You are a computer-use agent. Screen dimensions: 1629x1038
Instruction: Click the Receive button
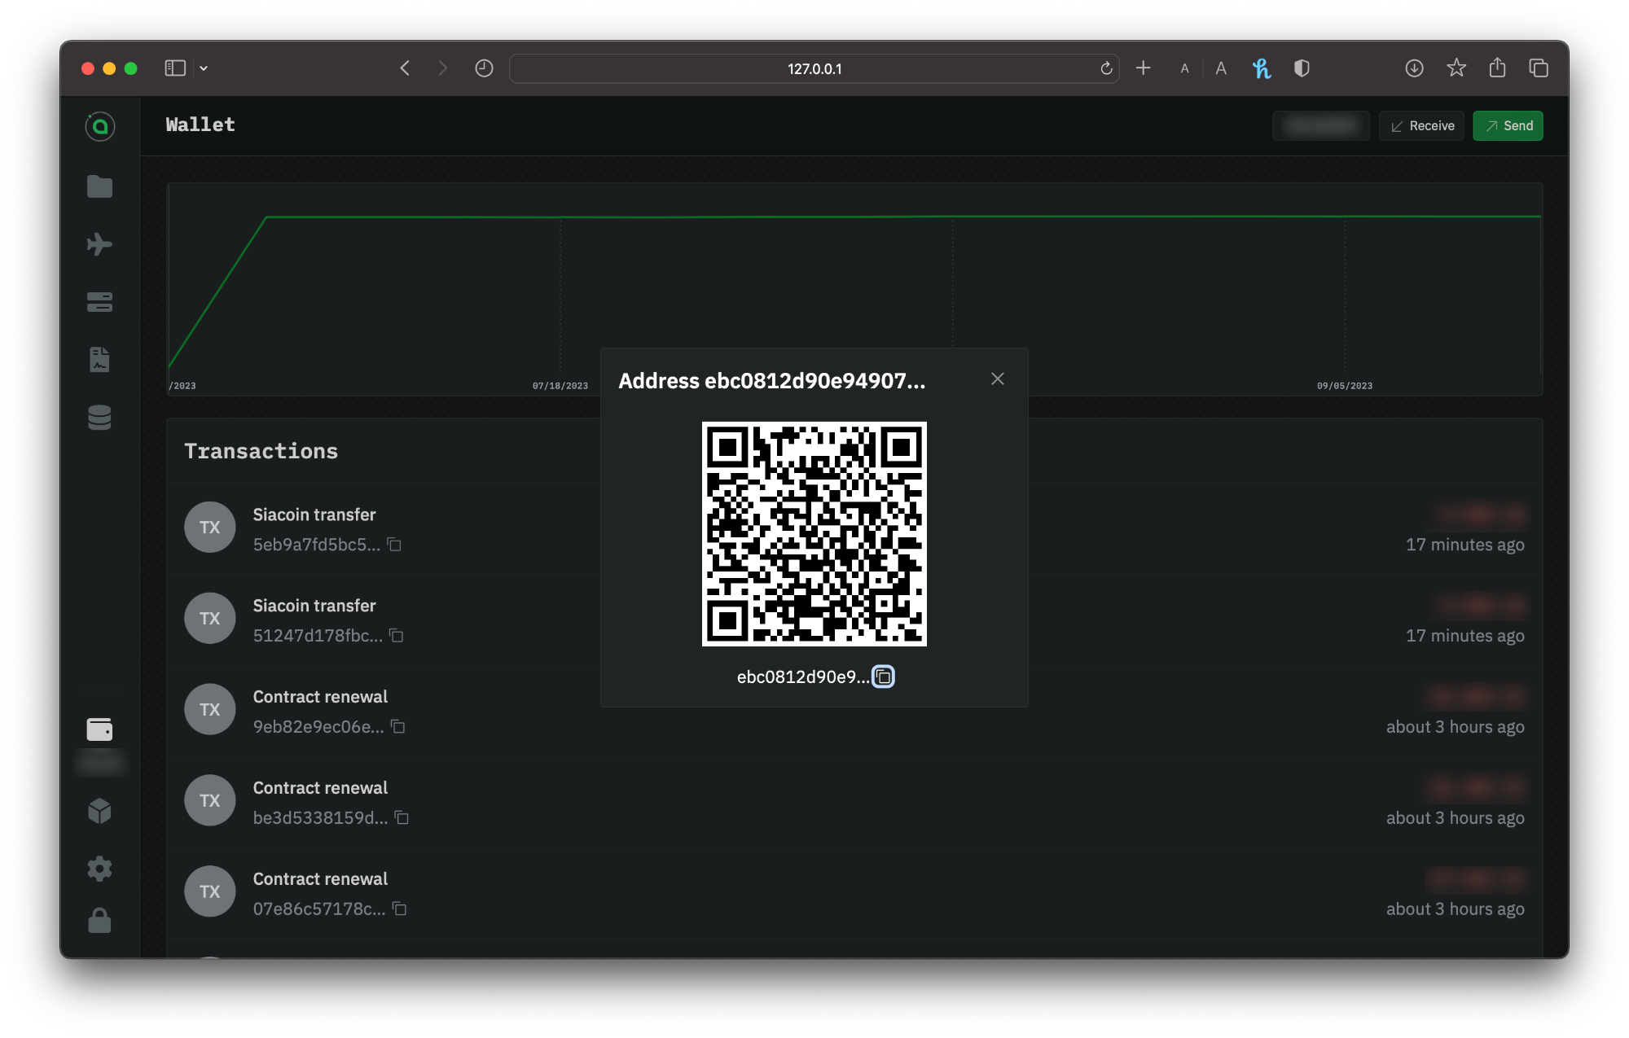tap(1421, 126)
